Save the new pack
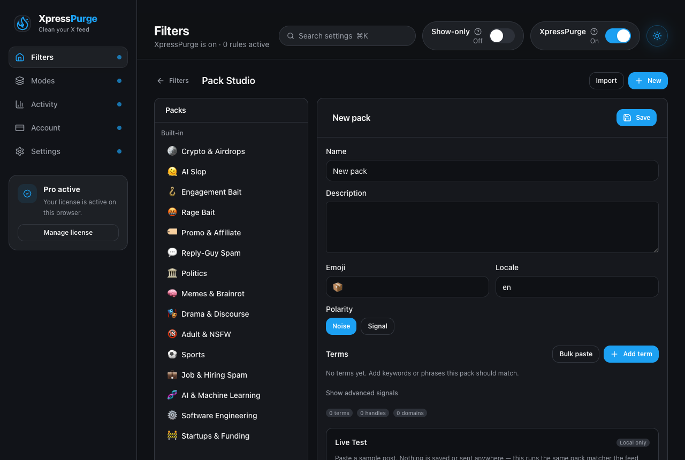 [x=636, y=118]
